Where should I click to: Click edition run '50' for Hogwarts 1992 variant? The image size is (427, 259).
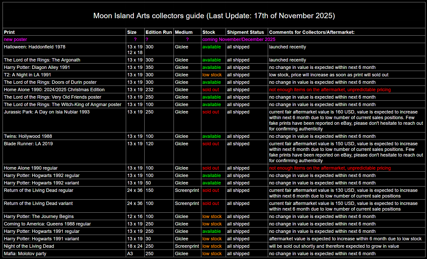click(x=148, y=183)
